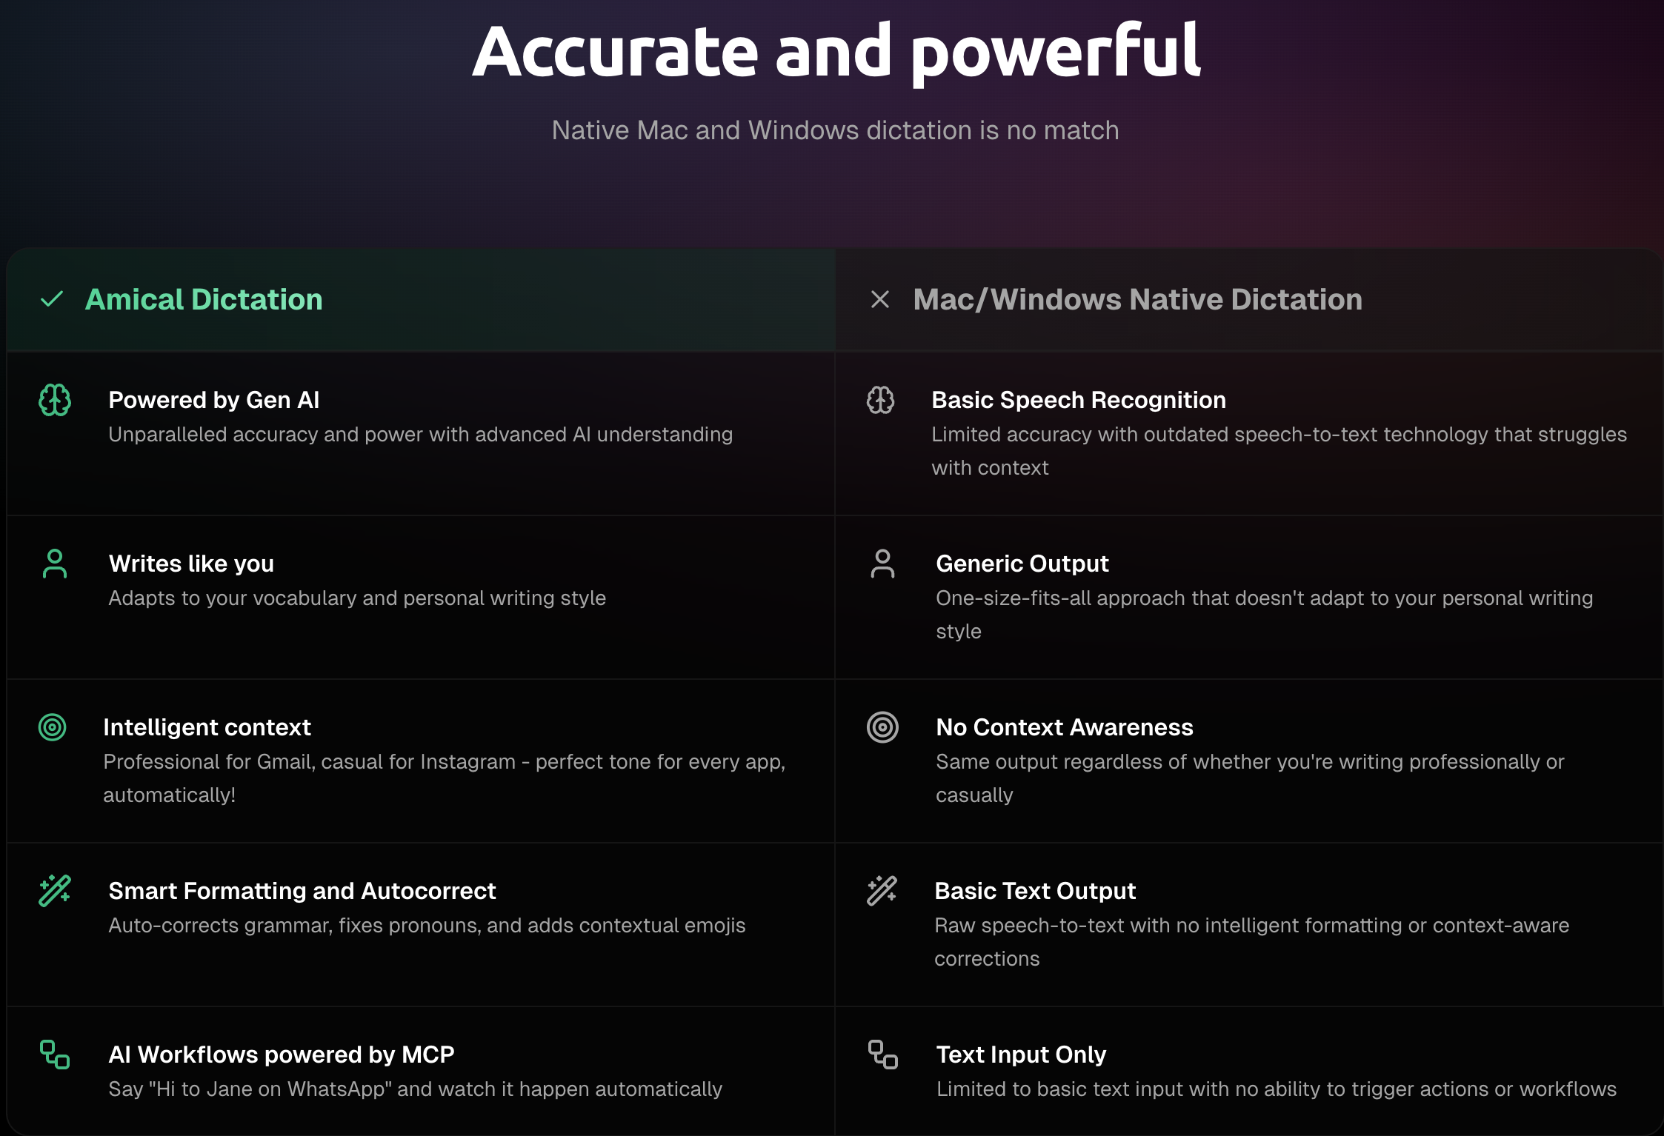Click the No Context Awareness heading

click(1064, 727)
